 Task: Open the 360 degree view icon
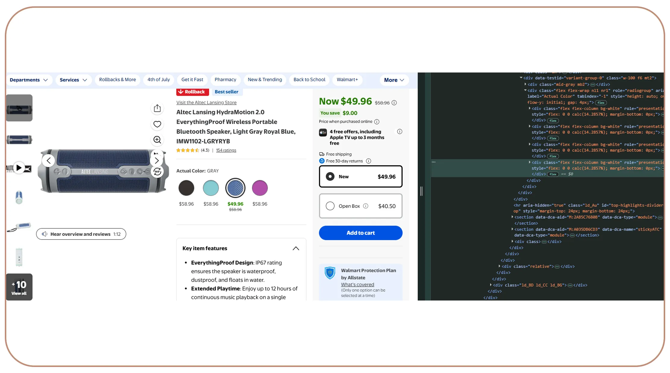pos(157,172)
